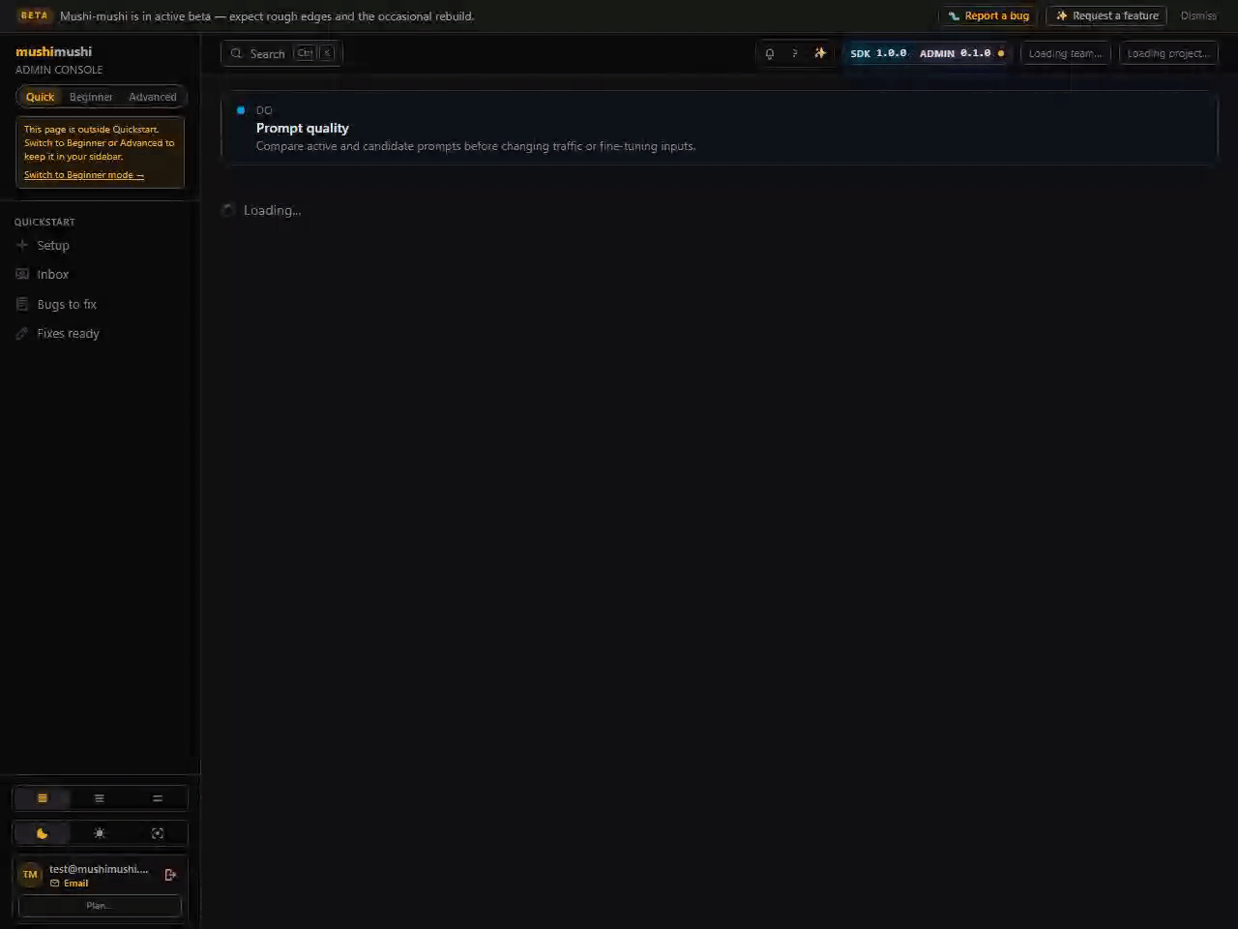Click the Setup sidebar icon
Image resolution: width=1238 pixels, height=929 pixels.
(x=22, y=245)
